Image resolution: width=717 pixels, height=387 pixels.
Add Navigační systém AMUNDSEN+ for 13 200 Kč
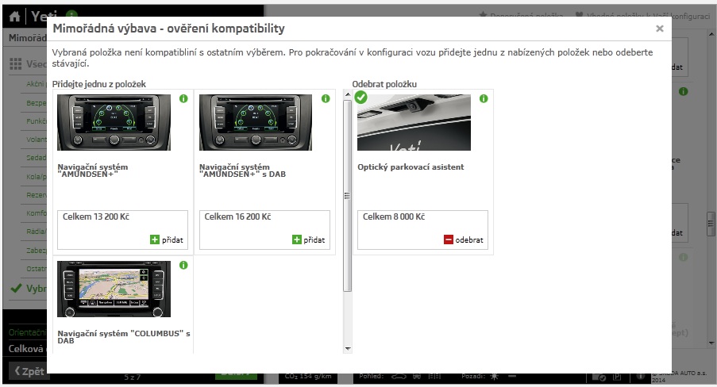click(167, 239)
